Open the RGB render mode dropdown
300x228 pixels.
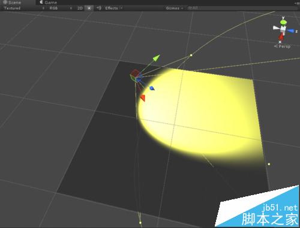coord(61,8)
